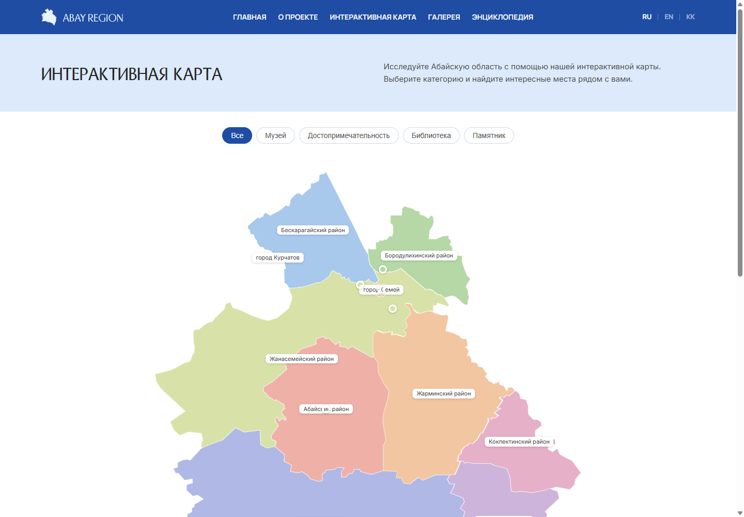The height and width of the screenshot is (517, 744).
Task: Open the ГЛАВНАЯ menu item
Action: click(250, 17)
